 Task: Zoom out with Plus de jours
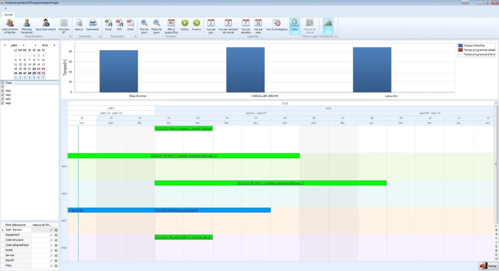click(144, 26)
